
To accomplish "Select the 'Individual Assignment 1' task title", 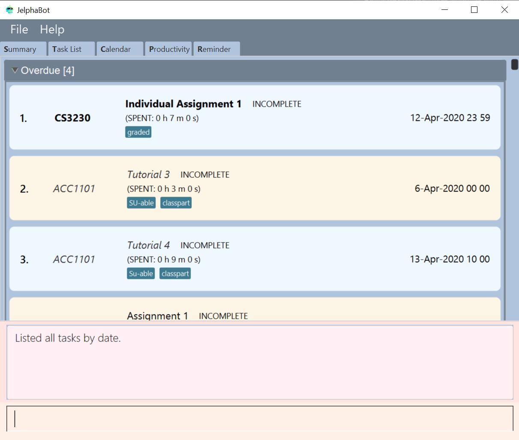I will coord(183,104).
